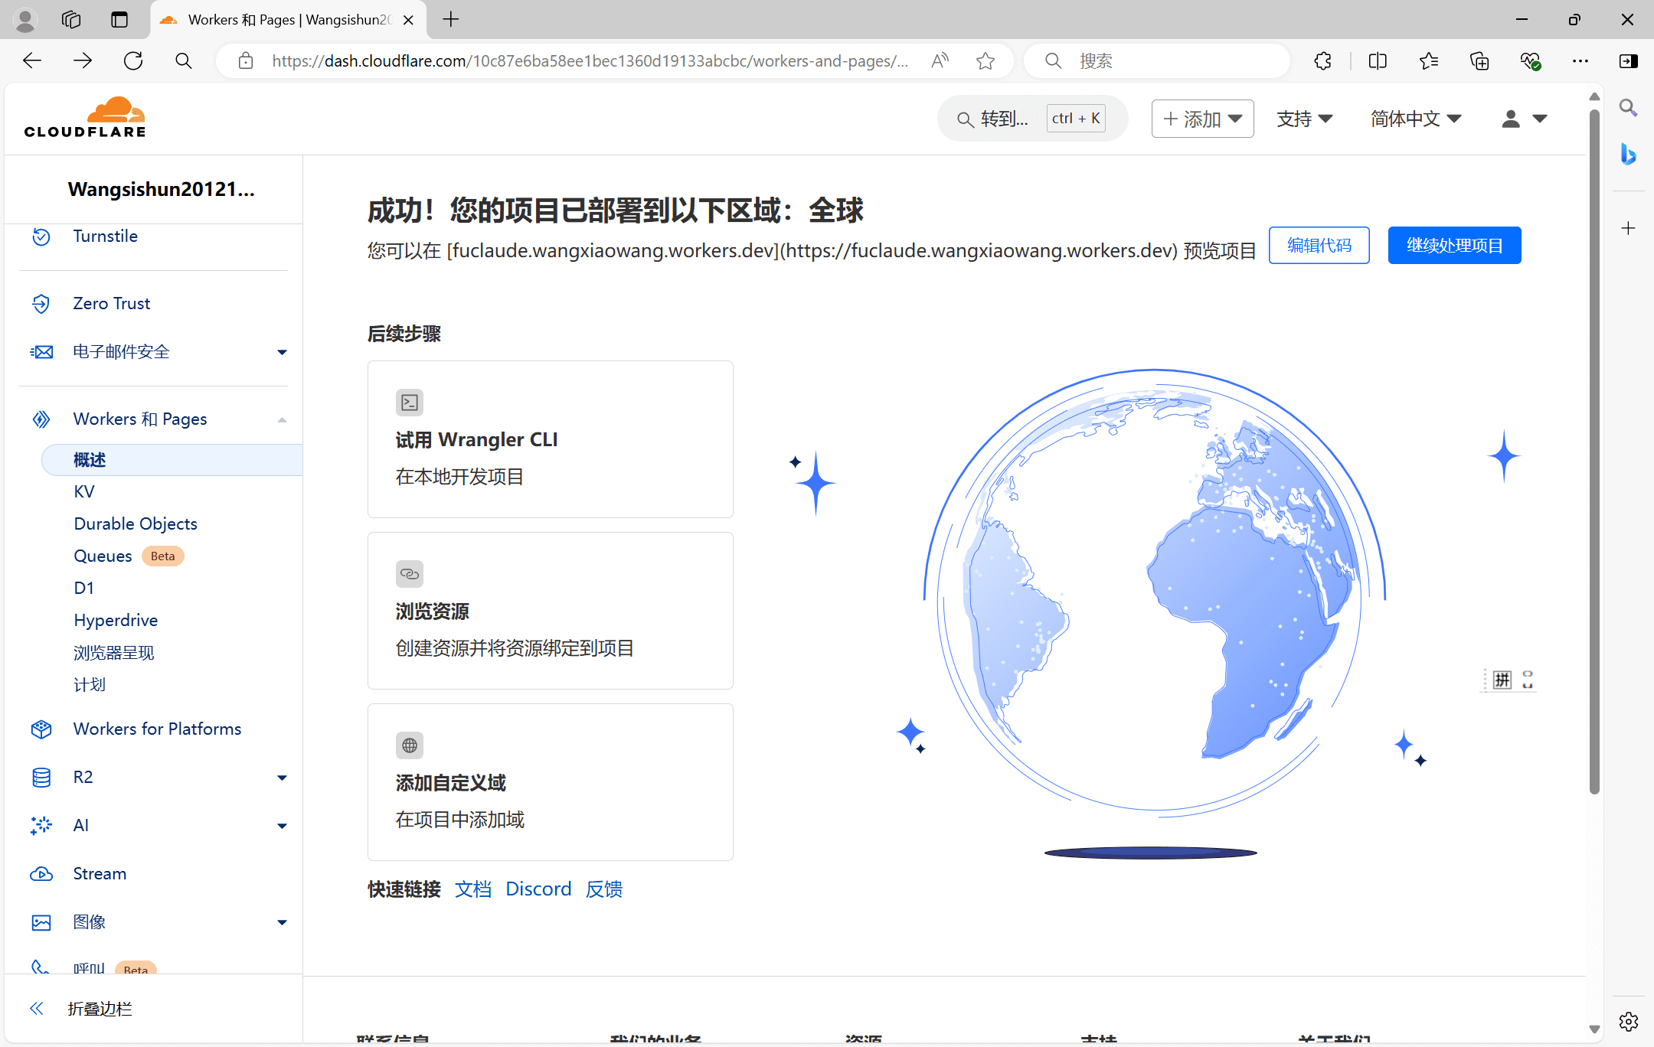Open the Discord quick link
The height and width of the screenshot is (1047, 1654).
click(538, 889)
